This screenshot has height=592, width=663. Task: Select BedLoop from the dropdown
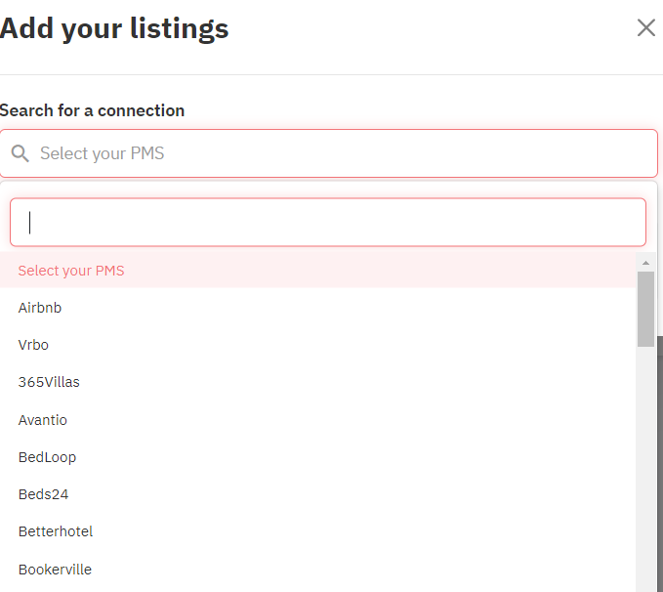(x=318, y=457)
